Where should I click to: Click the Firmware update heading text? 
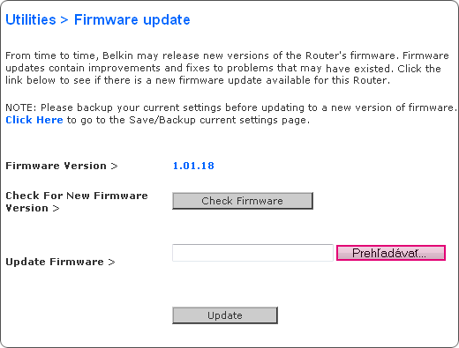(132, 20)
